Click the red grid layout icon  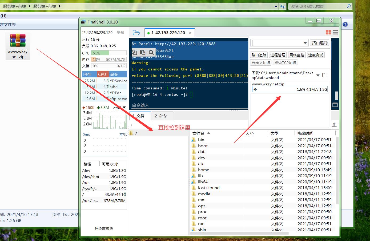pyautogui.click(x=328, y=32)
